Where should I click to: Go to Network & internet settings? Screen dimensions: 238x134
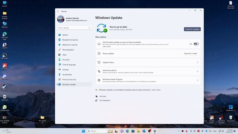tap(74, 45)
